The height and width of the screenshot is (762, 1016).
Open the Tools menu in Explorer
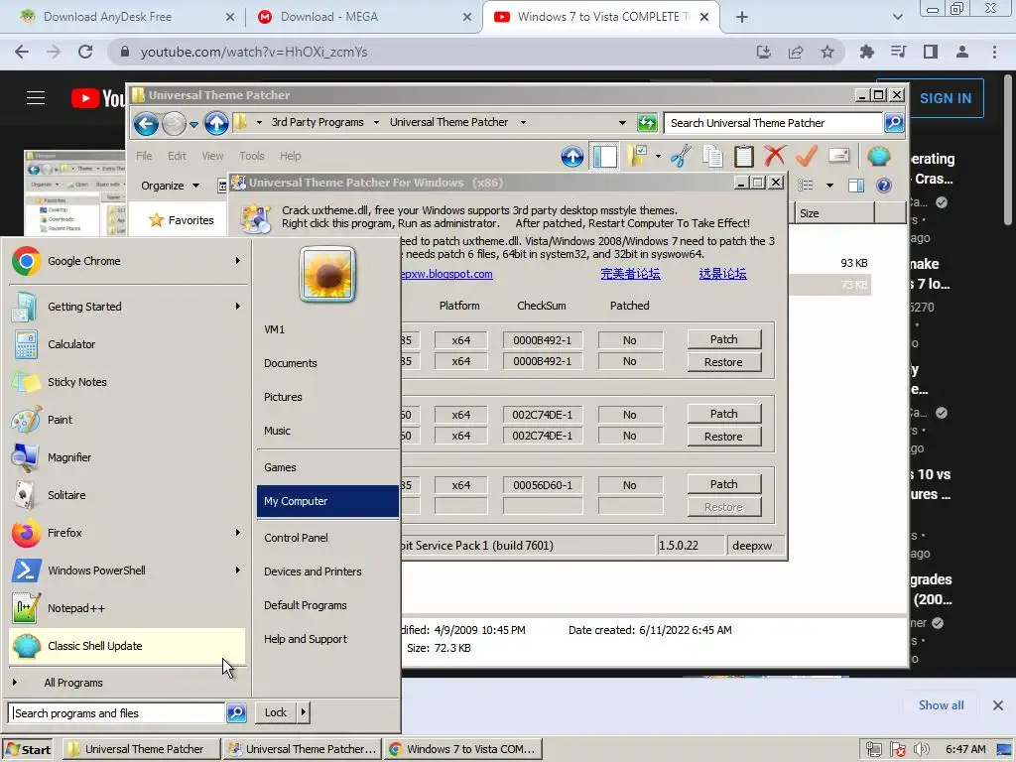251,156
